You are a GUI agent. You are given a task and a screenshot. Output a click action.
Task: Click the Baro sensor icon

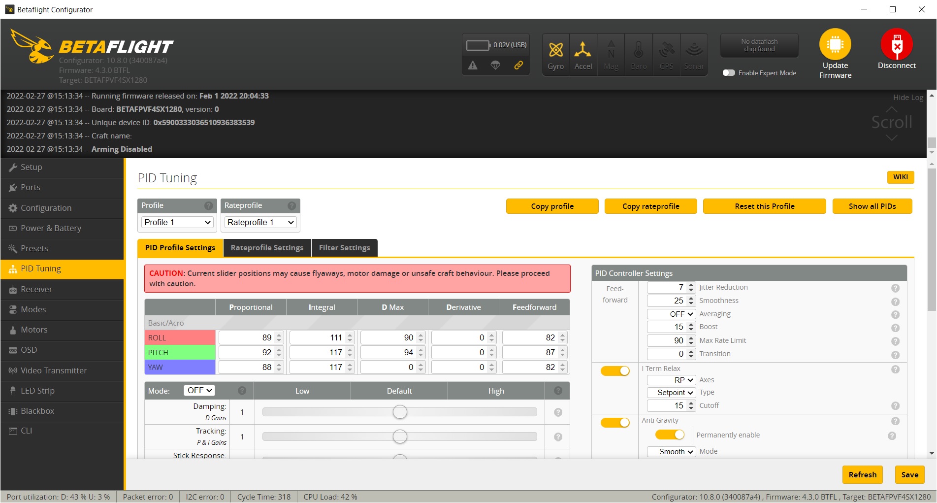(x=639, y=50)
